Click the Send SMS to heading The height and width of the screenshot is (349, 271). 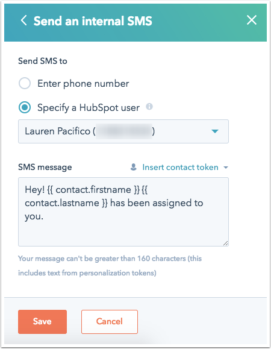[x=43, y=61]
